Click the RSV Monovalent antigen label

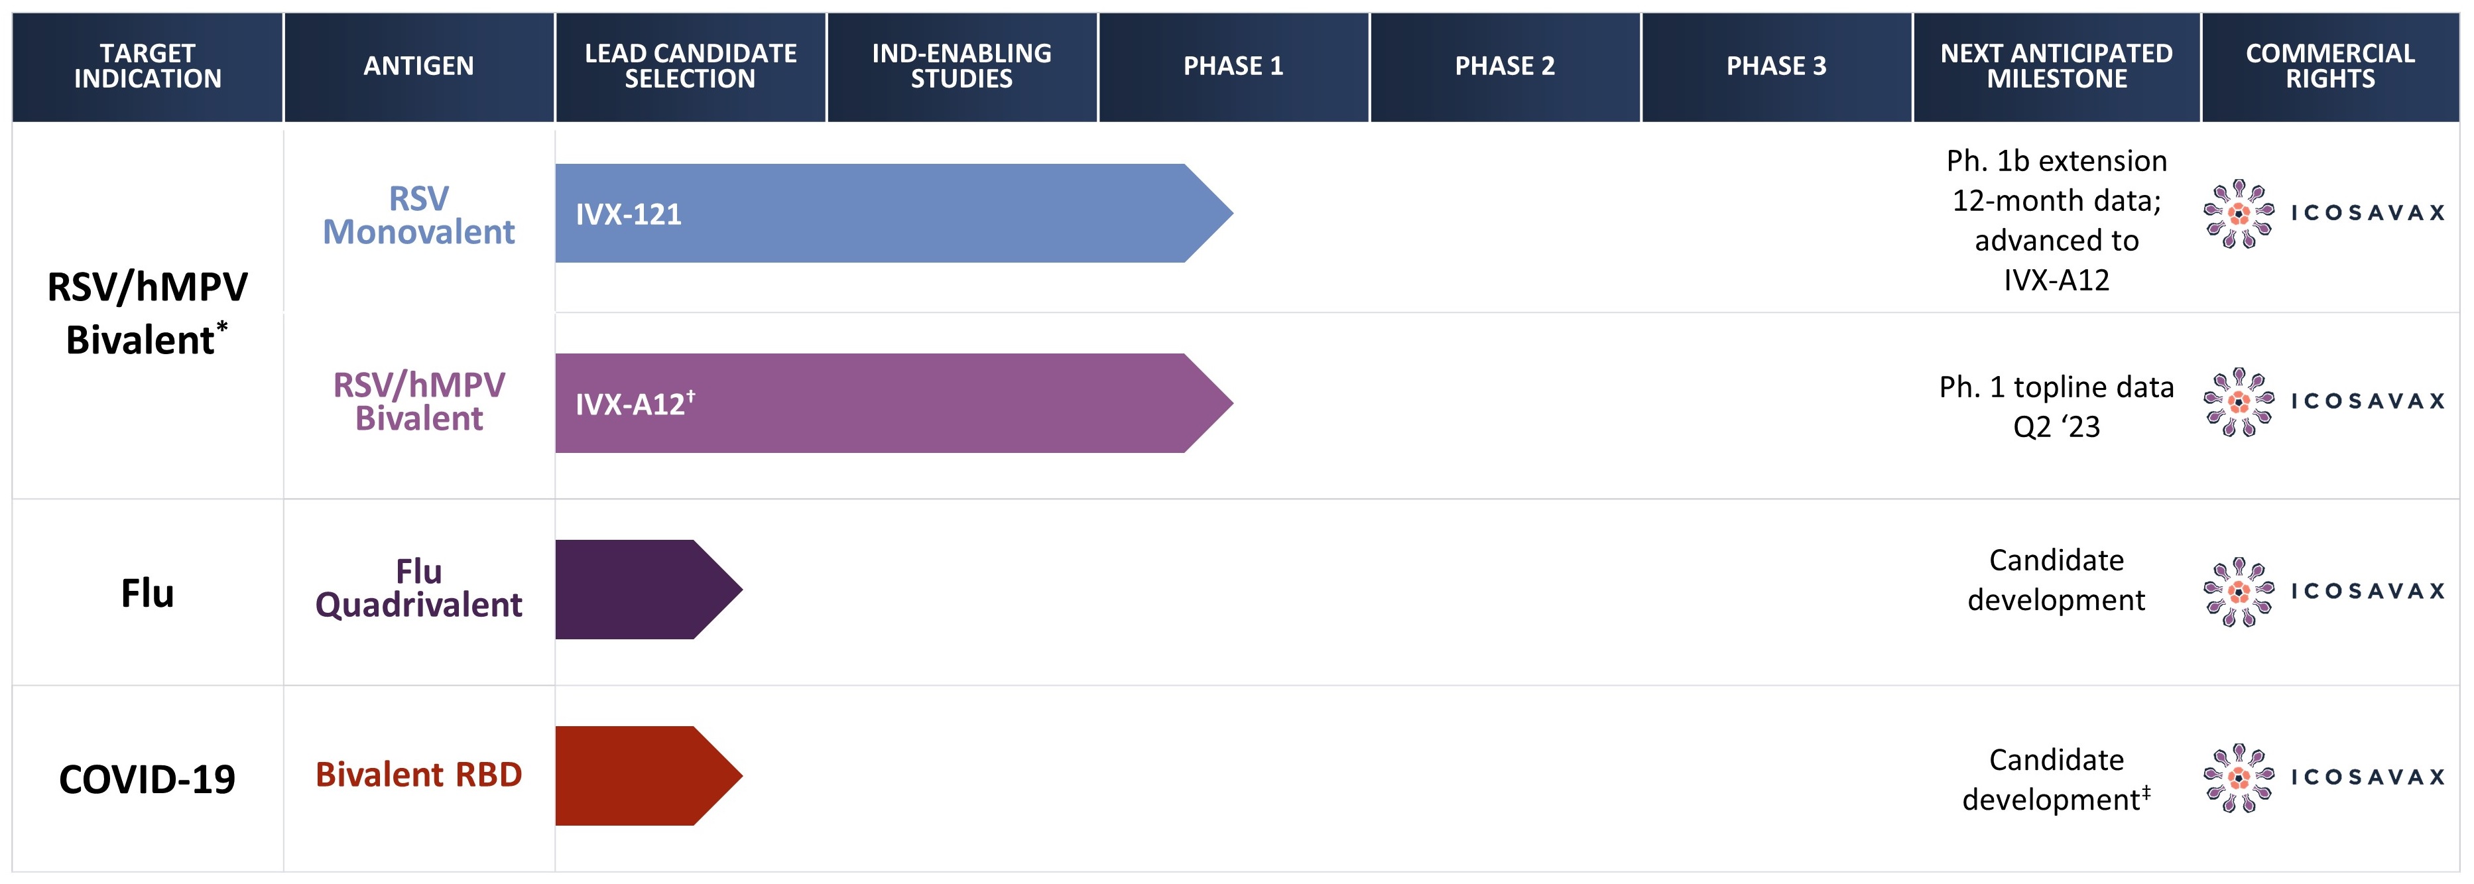click(x=418, y=216)
